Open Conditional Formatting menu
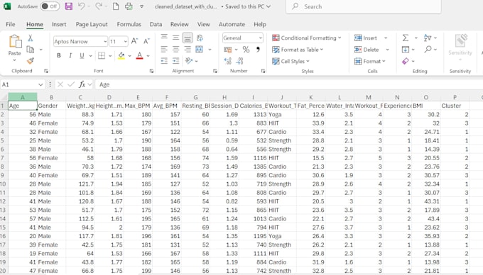Screen dimensions: 483x275 [307, 38]
